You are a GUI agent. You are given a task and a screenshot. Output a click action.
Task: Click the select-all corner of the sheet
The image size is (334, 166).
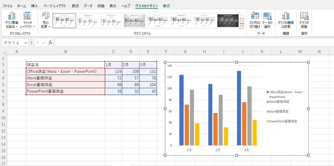point(4,52)
